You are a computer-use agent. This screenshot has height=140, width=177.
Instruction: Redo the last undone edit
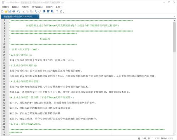click(40, 11)
